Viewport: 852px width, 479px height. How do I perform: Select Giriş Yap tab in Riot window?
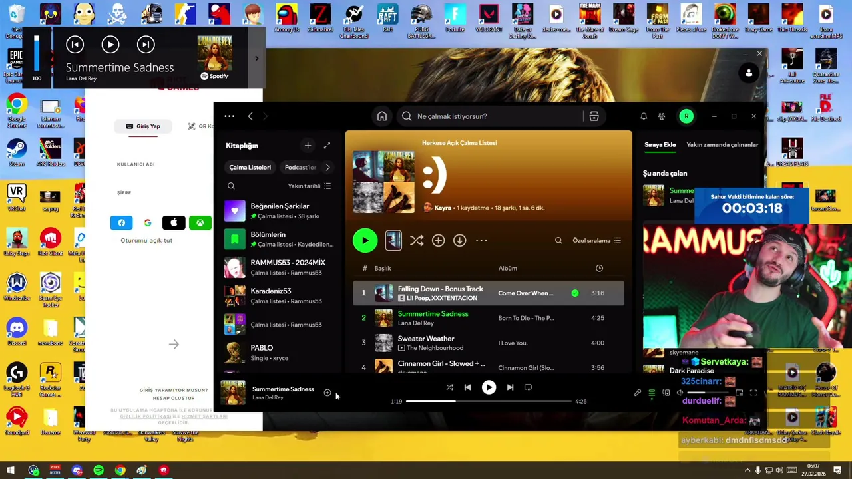pos(143,126)
